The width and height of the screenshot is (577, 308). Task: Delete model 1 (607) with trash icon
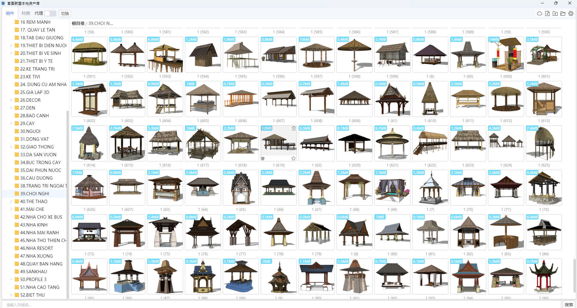tap(293, 128)
